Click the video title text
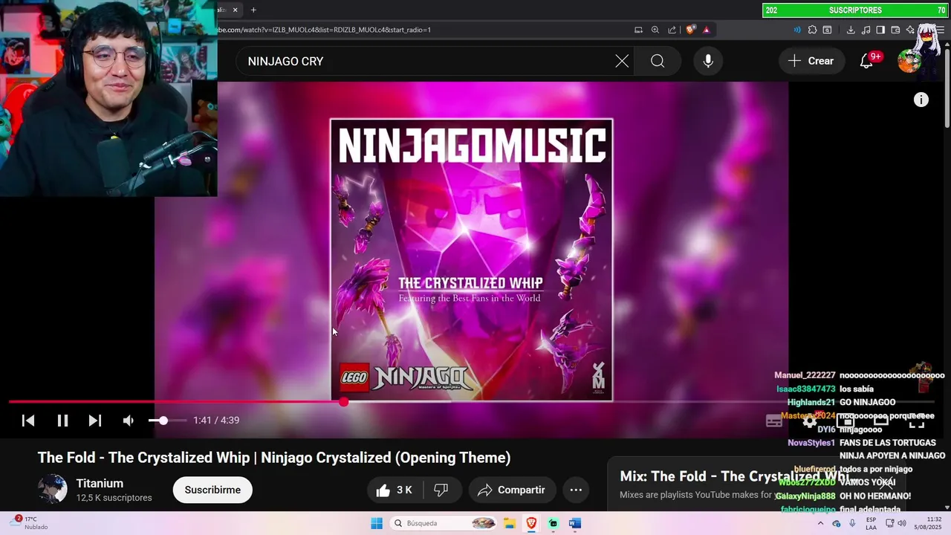The width and height of the screenshot is (951, 535). [274, 458]
